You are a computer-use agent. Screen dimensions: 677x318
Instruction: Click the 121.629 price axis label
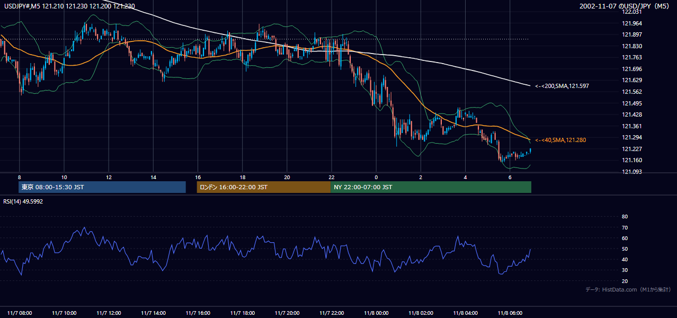click(633, 80)
